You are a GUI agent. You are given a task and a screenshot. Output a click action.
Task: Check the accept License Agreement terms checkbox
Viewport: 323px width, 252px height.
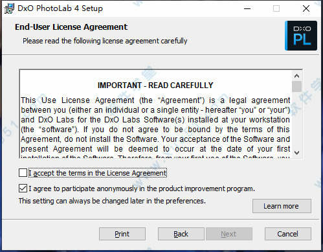pyautogui.click(x=23, y=173)
